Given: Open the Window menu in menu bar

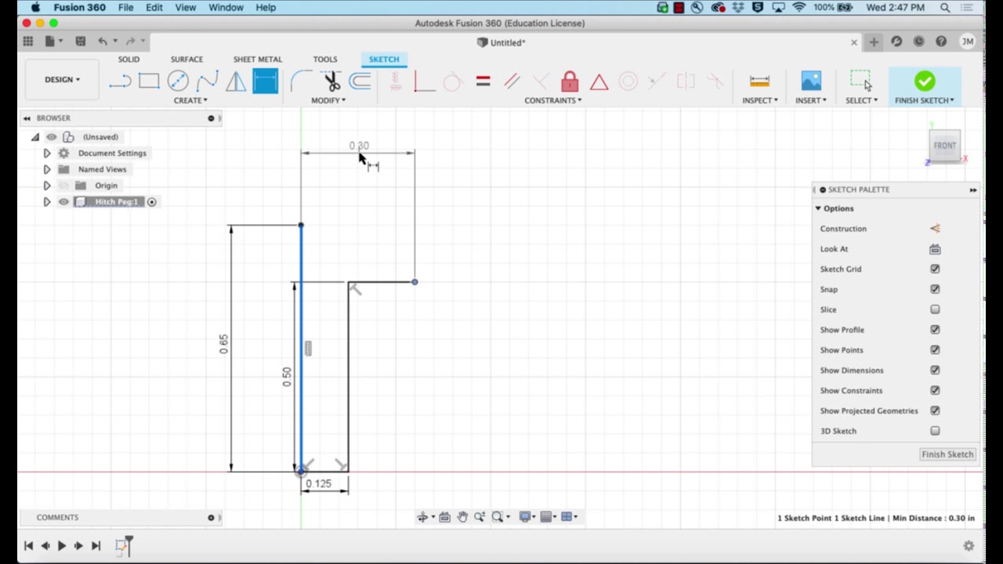Looking at the screenshot, I should coord(226,7).
